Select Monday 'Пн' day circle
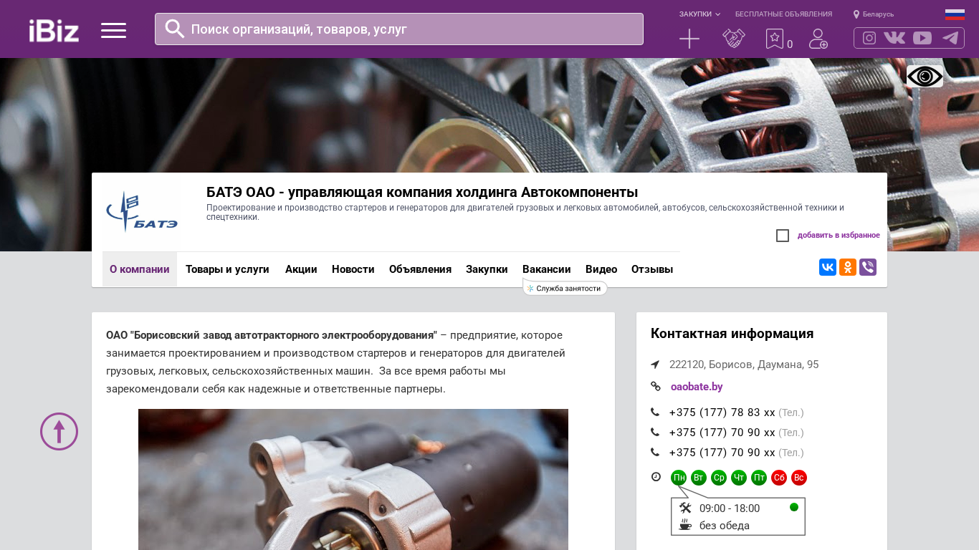 (679, 478)
